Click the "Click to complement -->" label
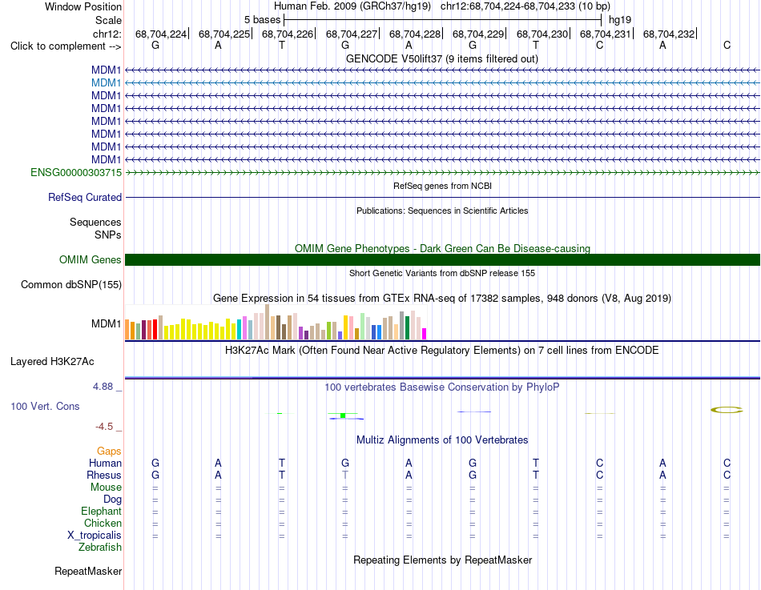Image resolution: width=761 pixels, height=590 pixels. [66, 46]
